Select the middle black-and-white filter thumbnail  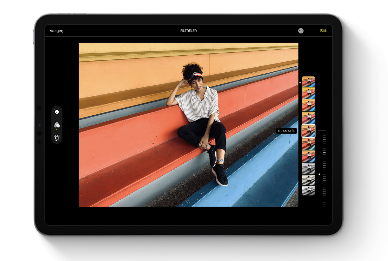pyautogui.click(x=308, y=179)
